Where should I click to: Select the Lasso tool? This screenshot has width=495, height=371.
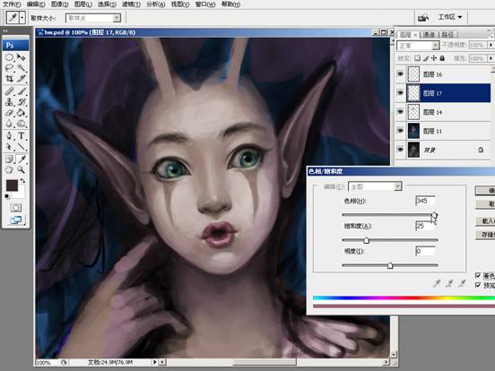[9, 68]
